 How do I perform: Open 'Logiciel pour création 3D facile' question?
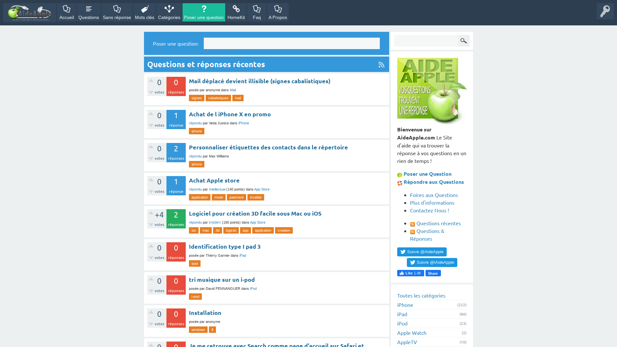[255, 213]
